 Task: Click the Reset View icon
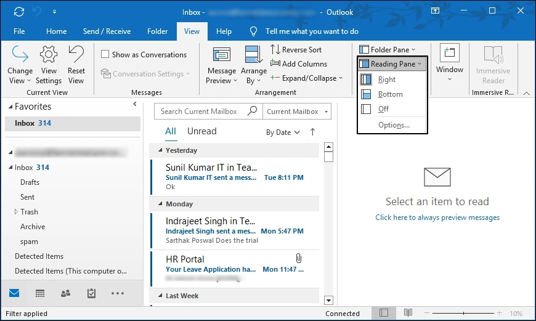(x=76, y=54)
